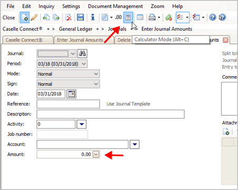Click the notes page icon in the toolbar
The image size is (238, 190).
tap(105, 17)
